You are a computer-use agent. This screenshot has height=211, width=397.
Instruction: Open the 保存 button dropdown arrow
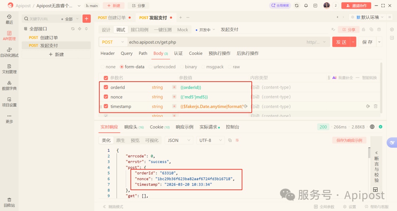[x=379, y=42]
